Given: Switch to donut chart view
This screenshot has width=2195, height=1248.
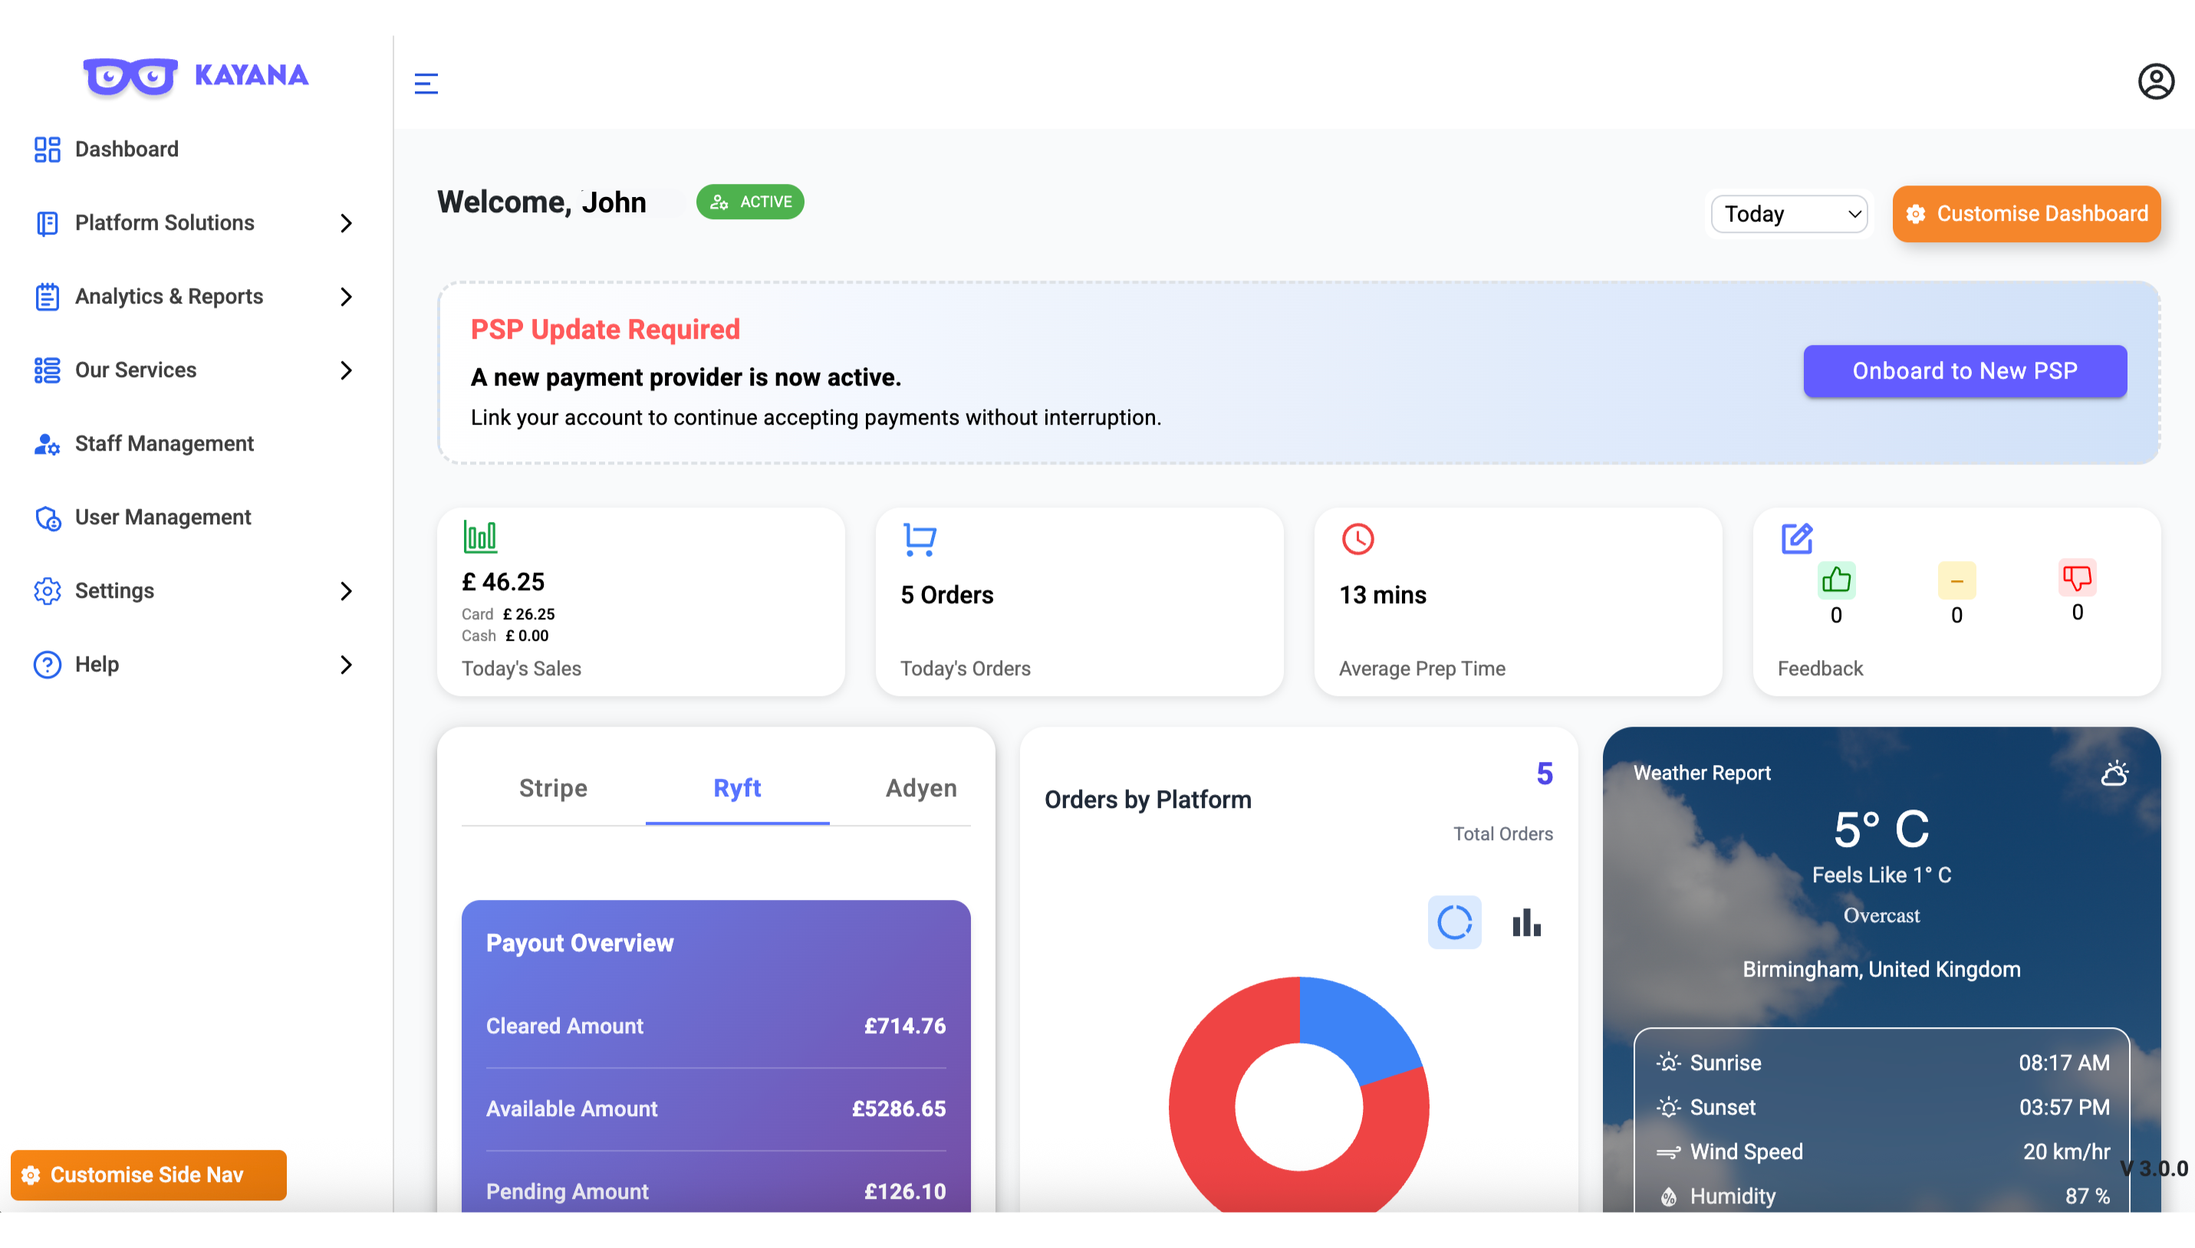Looking at the screenshot, I should coord(1454,923).
